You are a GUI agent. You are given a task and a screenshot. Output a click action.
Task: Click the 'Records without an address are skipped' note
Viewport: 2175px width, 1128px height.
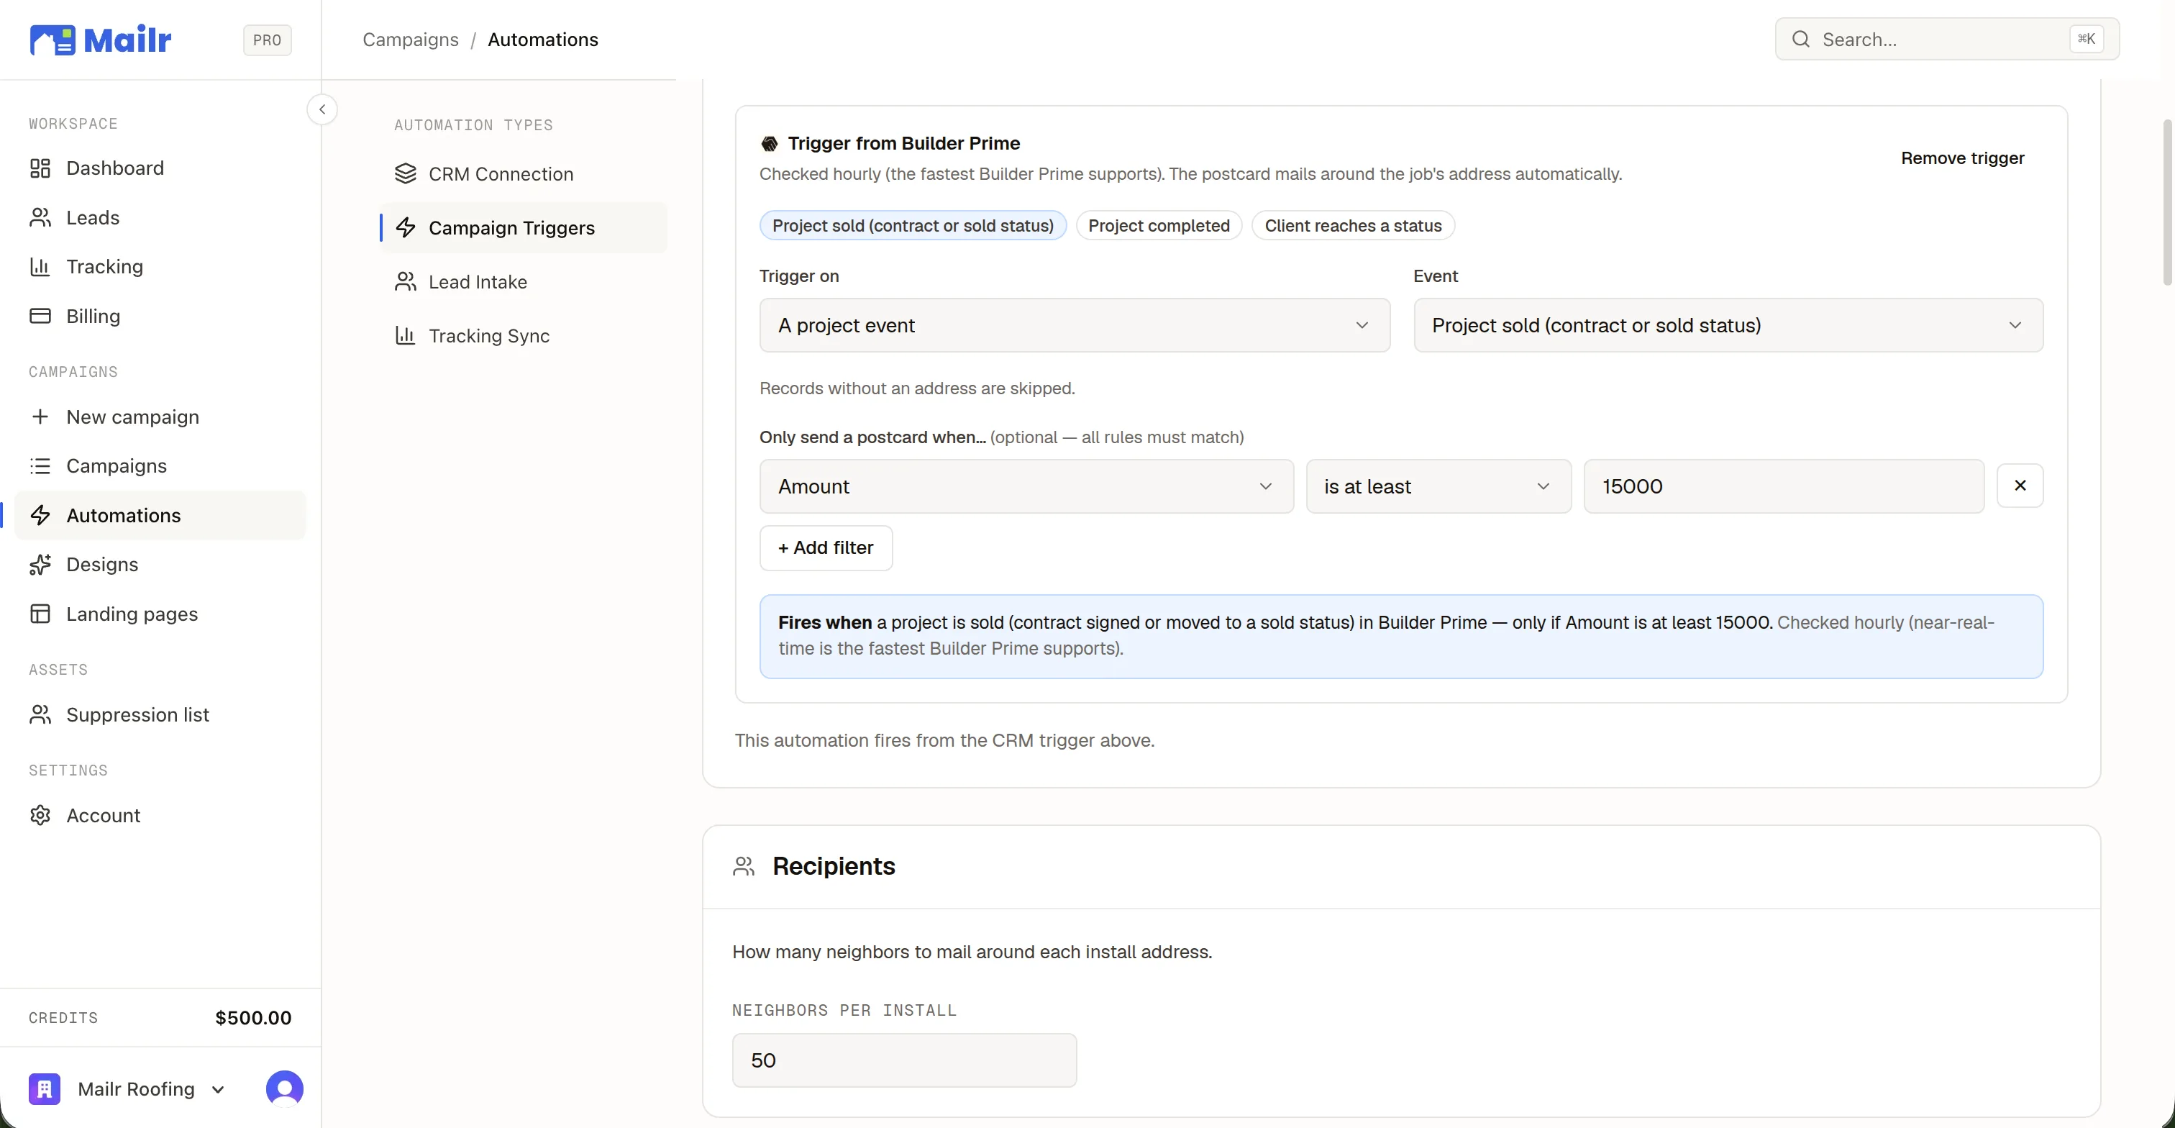(917, 388)
